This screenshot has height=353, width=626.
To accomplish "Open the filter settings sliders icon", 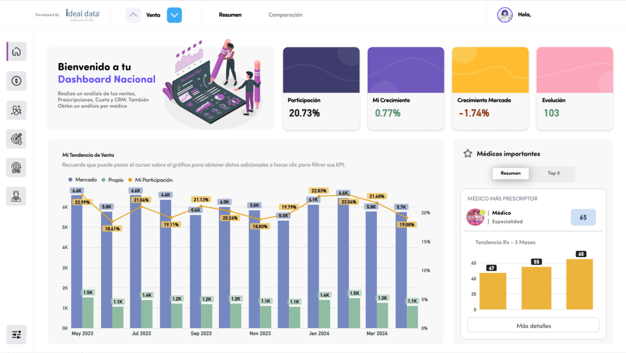I will [x=16, y=335].
